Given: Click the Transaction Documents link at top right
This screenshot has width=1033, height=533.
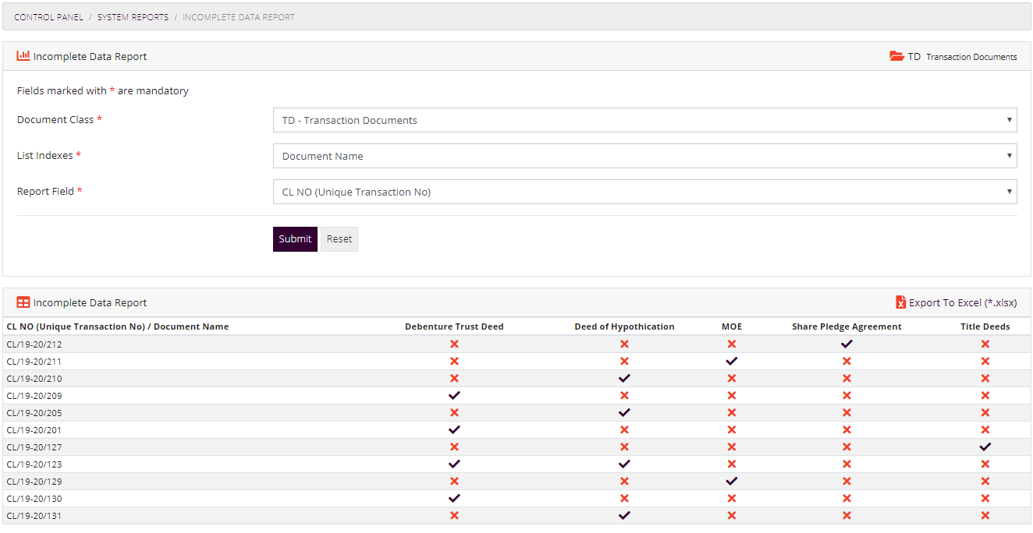Looking at the screenshot, I should [x=971, y=57].
